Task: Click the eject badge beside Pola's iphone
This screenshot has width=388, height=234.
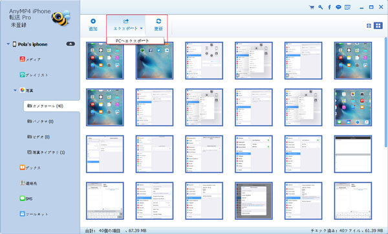Action: 70,44
